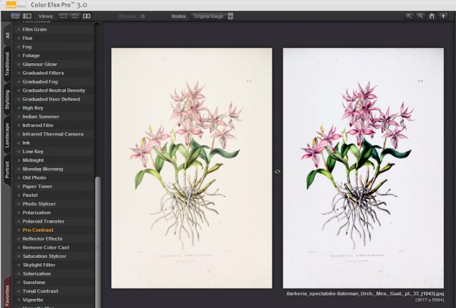456x308 pixels.
Task: Switch to side-by-side preview view
Action: (x=87, y=16)
